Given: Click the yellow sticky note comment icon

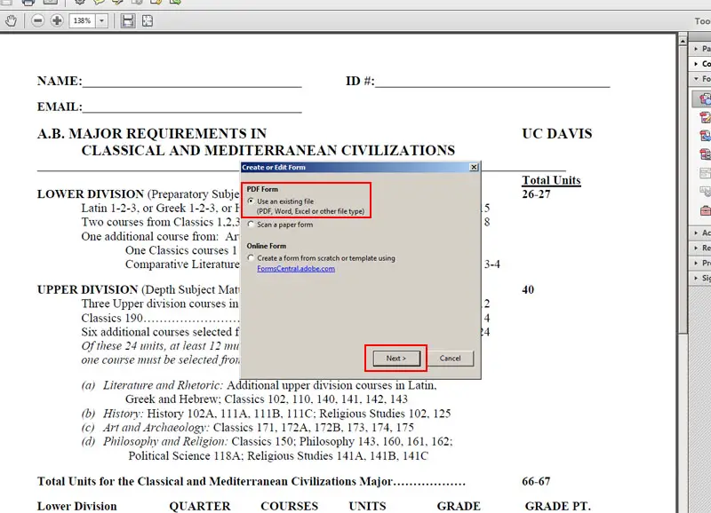Looking at the screenshot, I should (x=99, y=2).
